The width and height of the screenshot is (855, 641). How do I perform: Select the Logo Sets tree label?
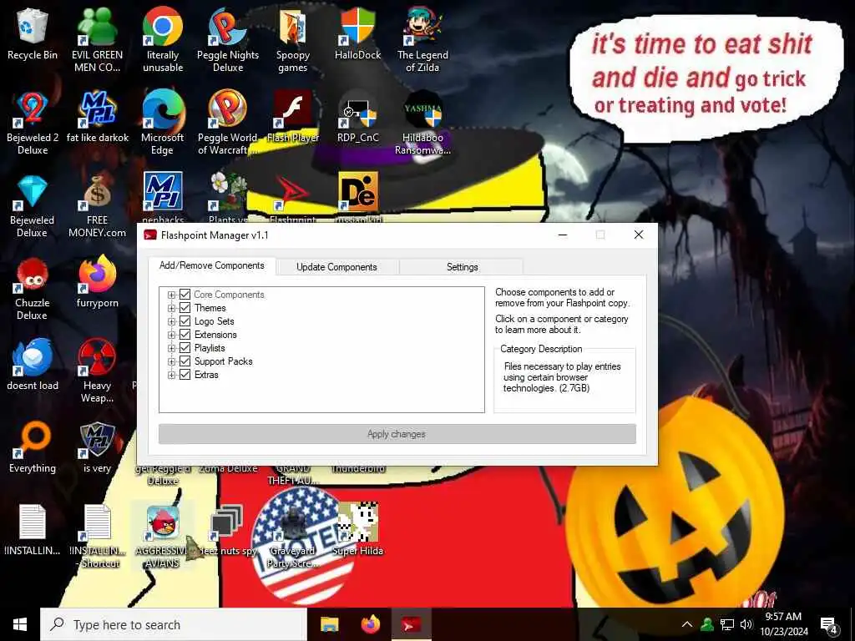(215, 321)
